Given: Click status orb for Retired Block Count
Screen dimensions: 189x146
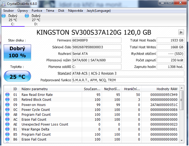Looking at the screenshot, I should point(7,99).
